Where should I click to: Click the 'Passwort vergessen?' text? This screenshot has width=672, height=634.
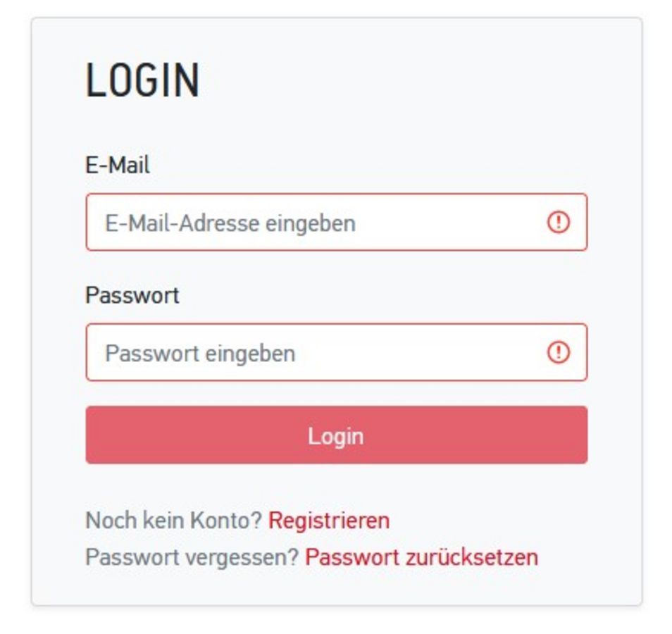point(192,557)
